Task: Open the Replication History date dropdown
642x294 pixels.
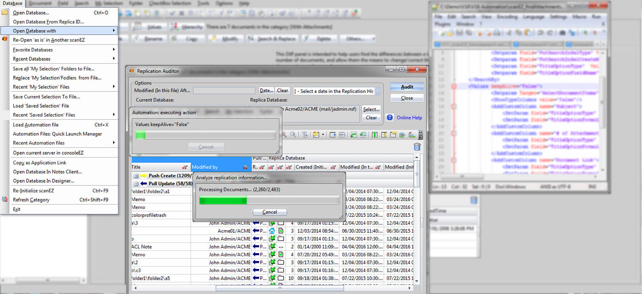Action: [x=378, y=91]
